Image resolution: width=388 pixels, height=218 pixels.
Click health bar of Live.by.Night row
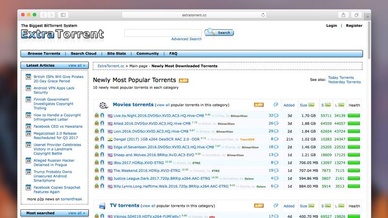(354, 116)
